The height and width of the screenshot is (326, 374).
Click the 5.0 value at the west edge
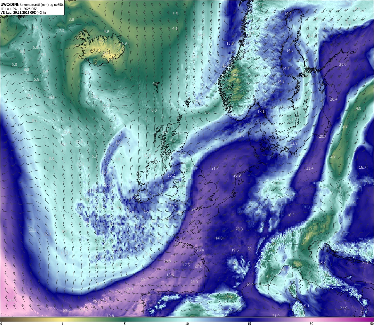coord(14,65)
